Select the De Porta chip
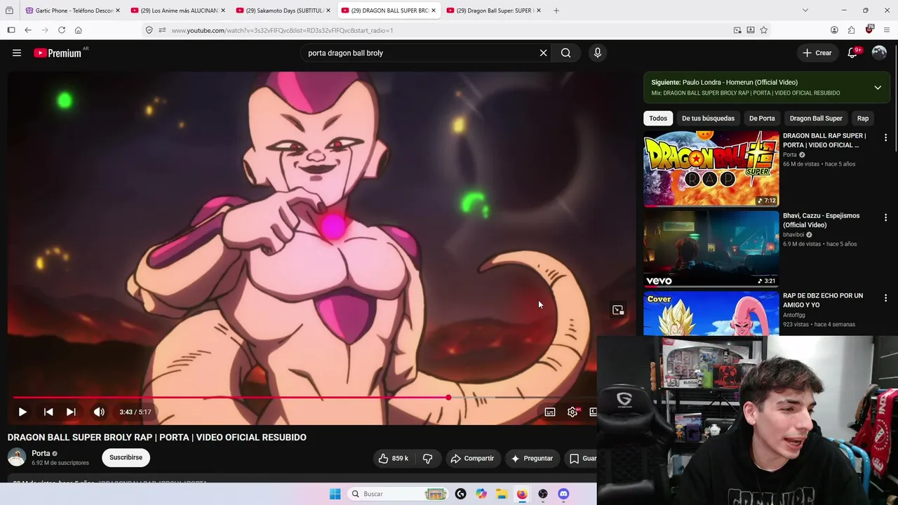 point(762,118)
